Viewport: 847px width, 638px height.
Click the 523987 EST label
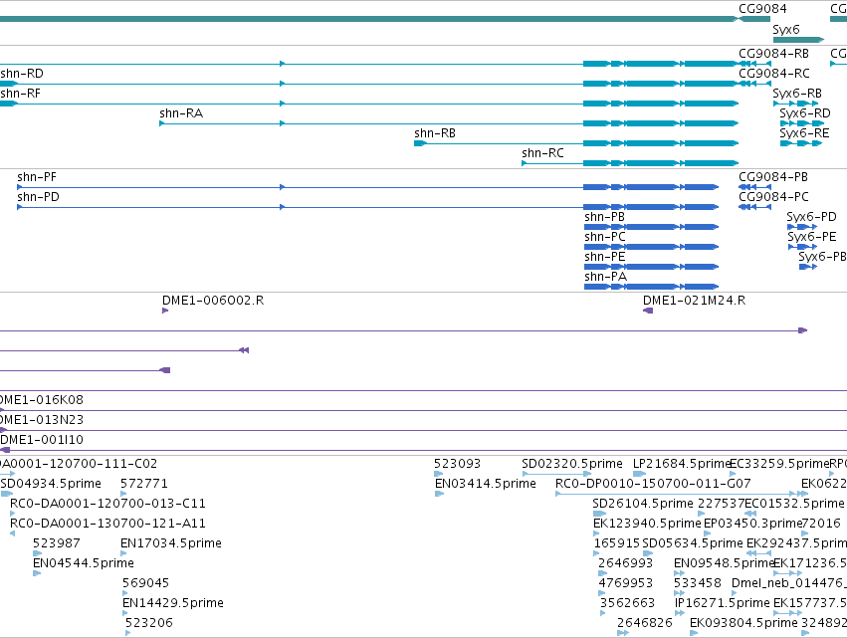click(56, 544)
